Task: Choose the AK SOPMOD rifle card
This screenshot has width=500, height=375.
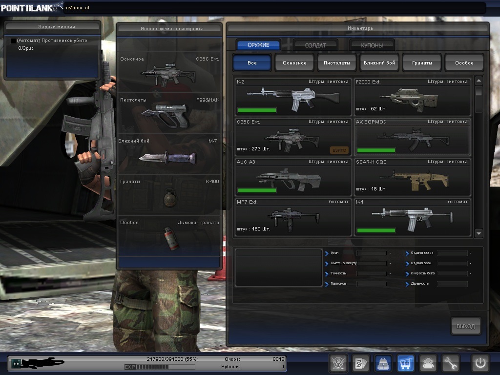Action: (412, 136)
